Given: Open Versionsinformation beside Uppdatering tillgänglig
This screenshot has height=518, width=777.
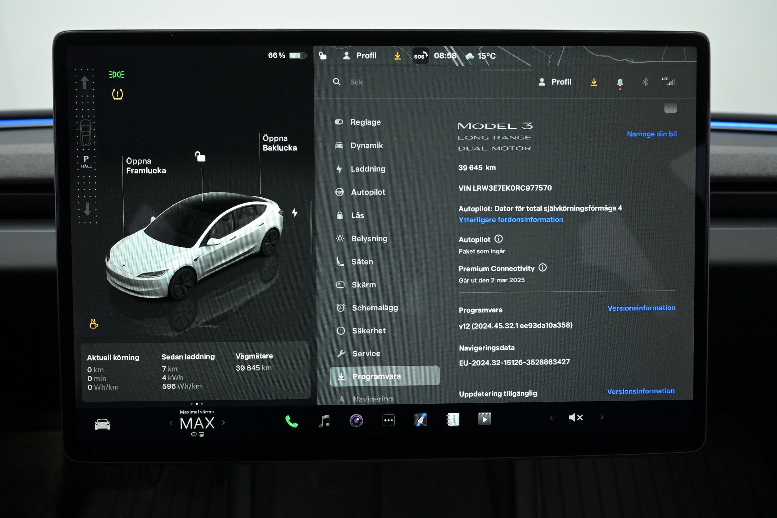Looking at the screenshot, I should (x=641, y=391).
